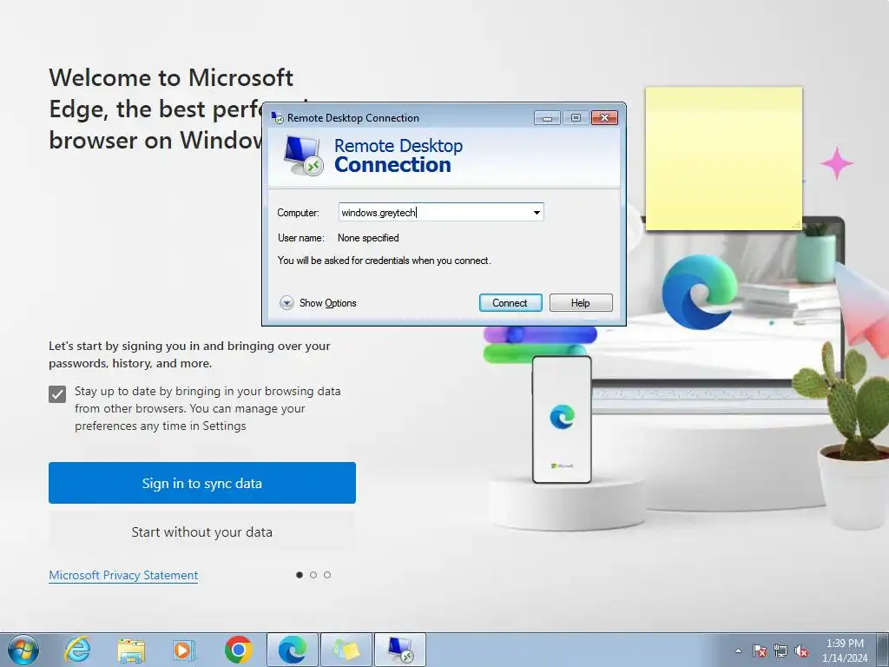Jump to the third page indicator dot
The width and height of the screenshot is (889, 667).
327,575
